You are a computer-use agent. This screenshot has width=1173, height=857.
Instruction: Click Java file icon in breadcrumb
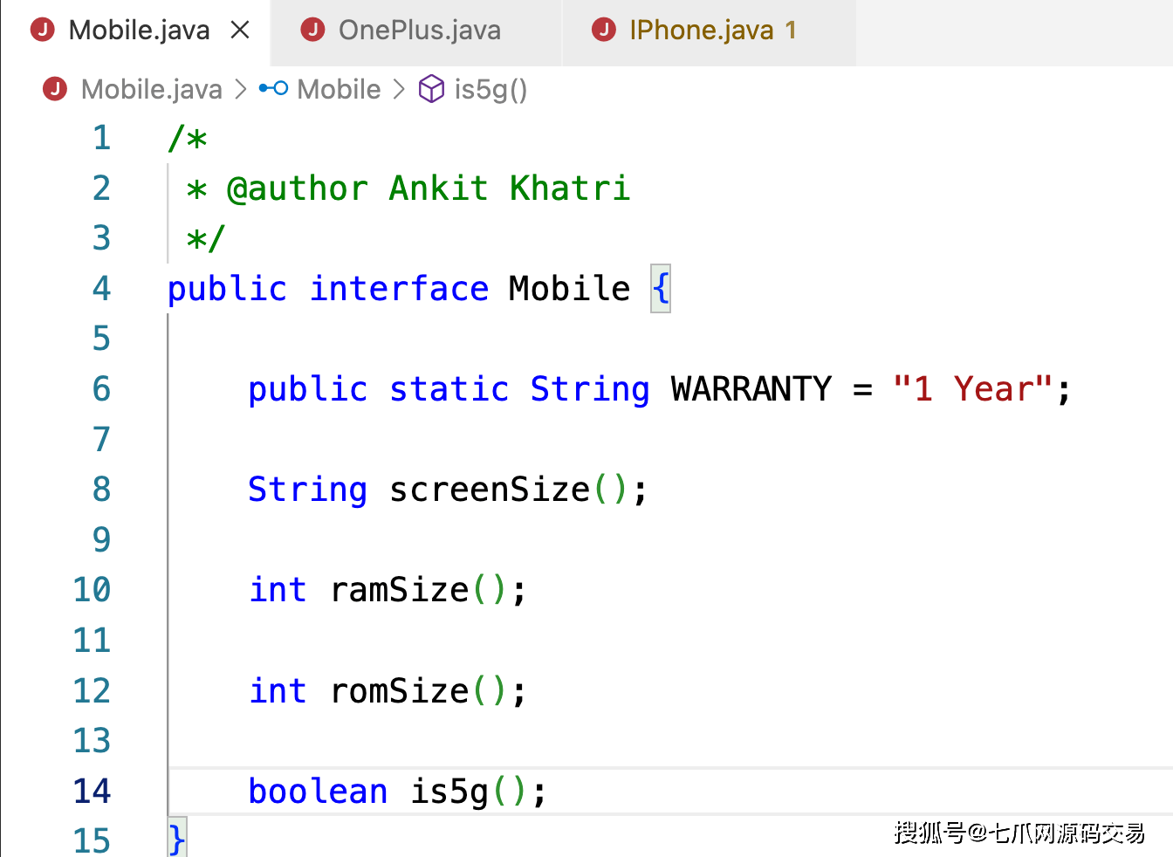click(55, 89)
